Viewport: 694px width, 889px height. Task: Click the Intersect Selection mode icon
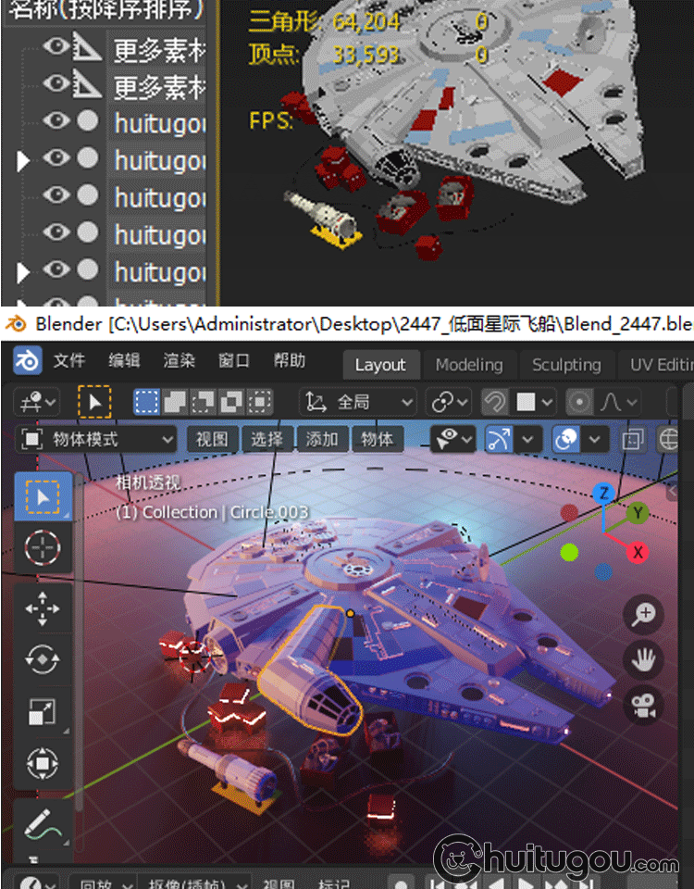pos(260,402)
